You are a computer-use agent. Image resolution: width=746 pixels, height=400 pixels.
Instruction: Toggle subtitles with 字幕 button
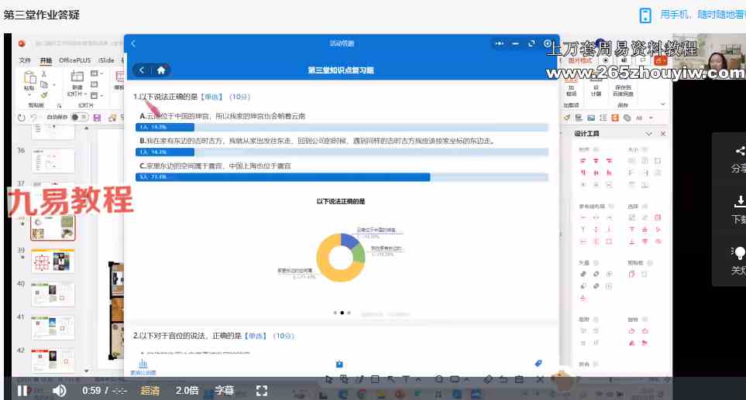point(224,391)
